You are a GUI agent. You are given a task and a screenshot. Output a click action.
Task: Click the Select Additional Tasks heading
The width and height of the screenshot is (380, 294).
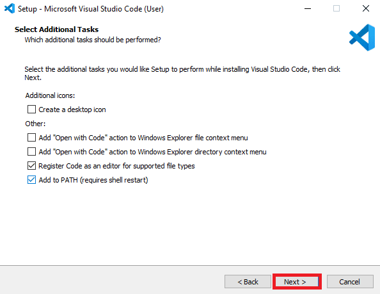pyautogui.click(x=56, y=29)
